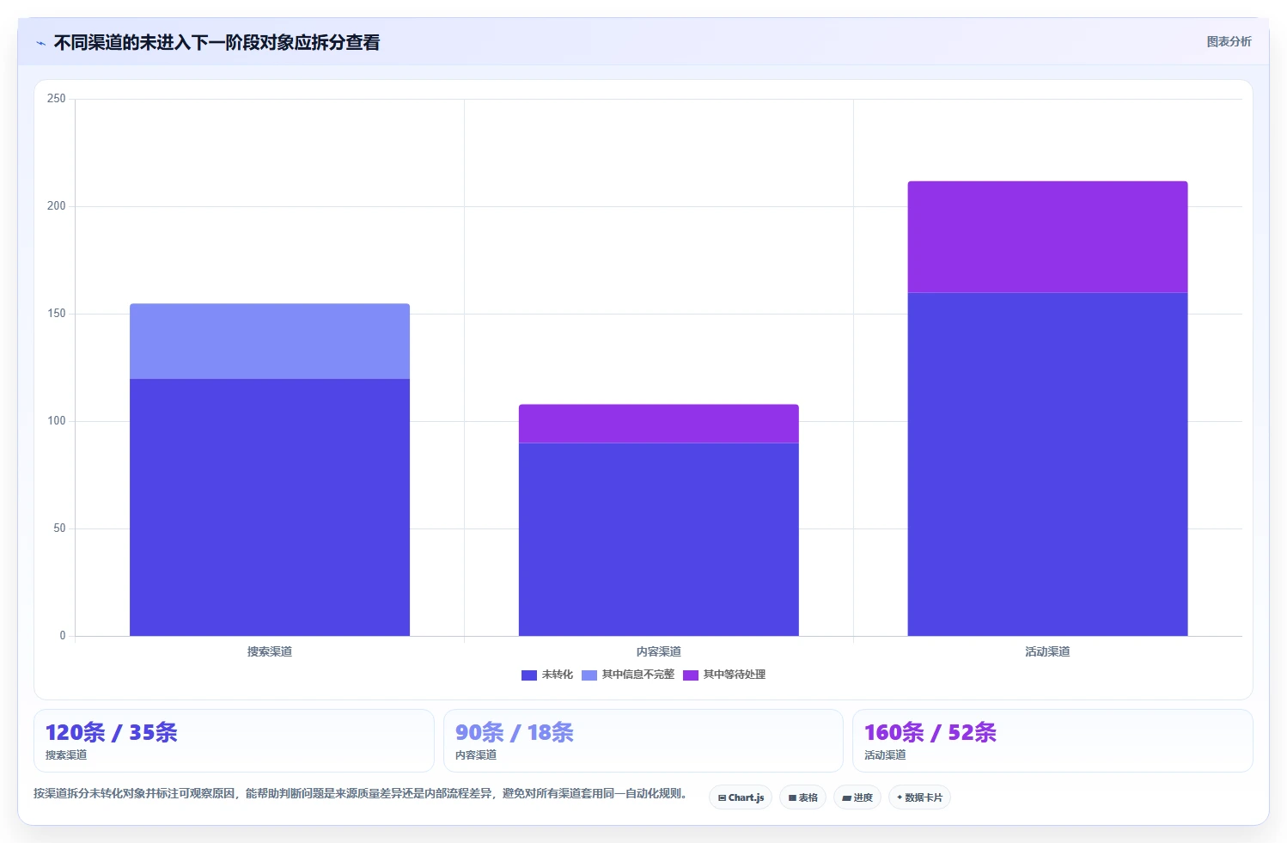Viewport: 1287px width, 843px height.
Task: Click the 活动渠道 x-axis label
Action: [1047, 651]
